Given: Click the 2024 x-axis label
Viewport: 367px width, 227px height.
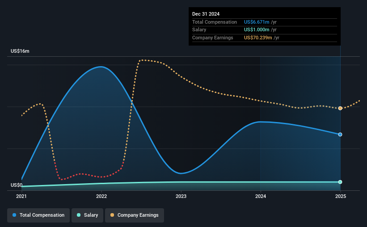Looking at the screenshot, I should point(261,196).
